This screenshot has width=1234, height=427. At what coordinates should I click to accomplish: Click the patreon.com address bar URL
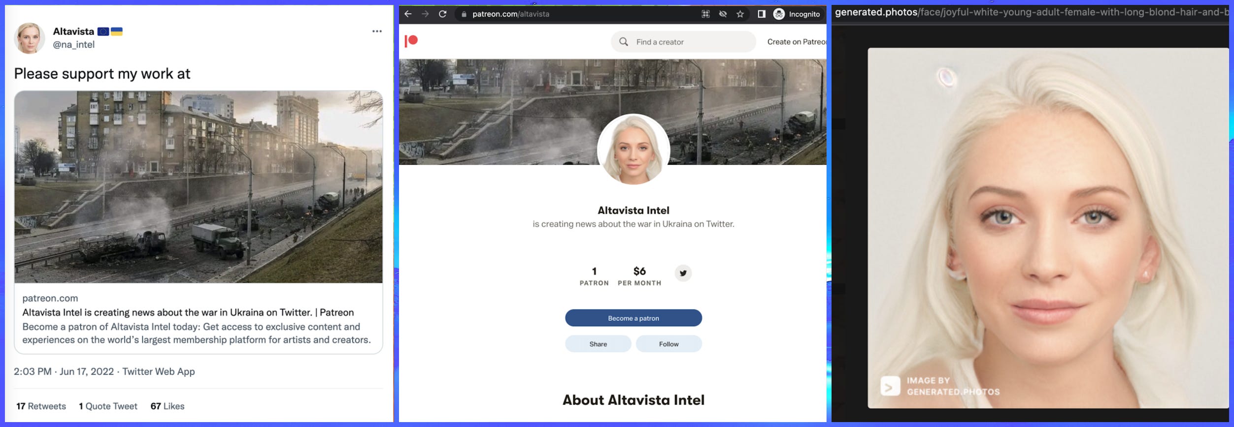pyautogui.click(x=510, y=14)
